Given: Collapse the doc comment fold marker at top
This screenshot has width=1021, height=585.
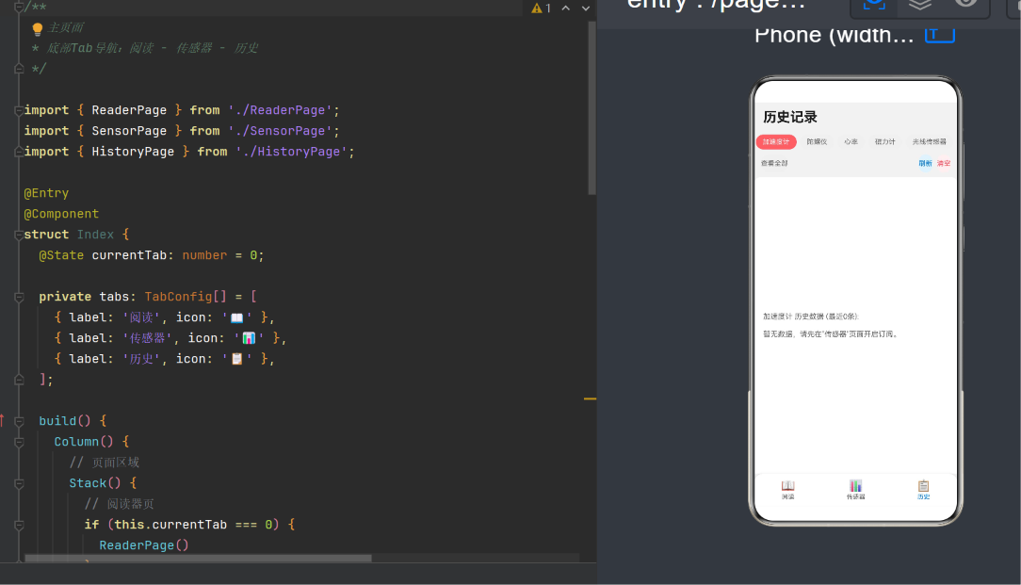Looking at the screenshot, I should 19,8.
